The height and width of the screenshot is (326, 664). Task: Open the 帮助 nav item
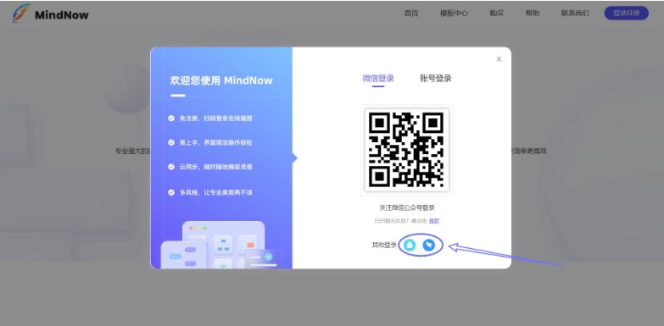[533, 13]
